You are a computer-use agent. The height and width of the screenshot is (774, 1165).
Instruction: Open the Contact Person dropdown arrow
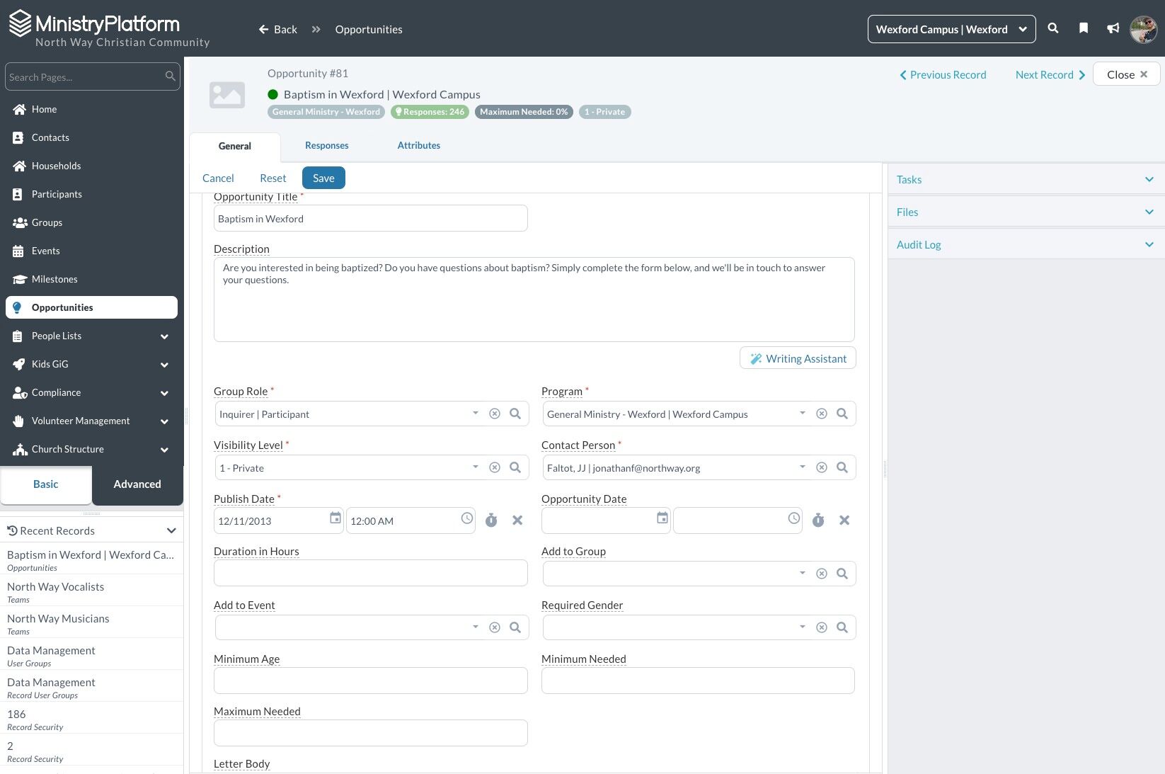point(803,467)
